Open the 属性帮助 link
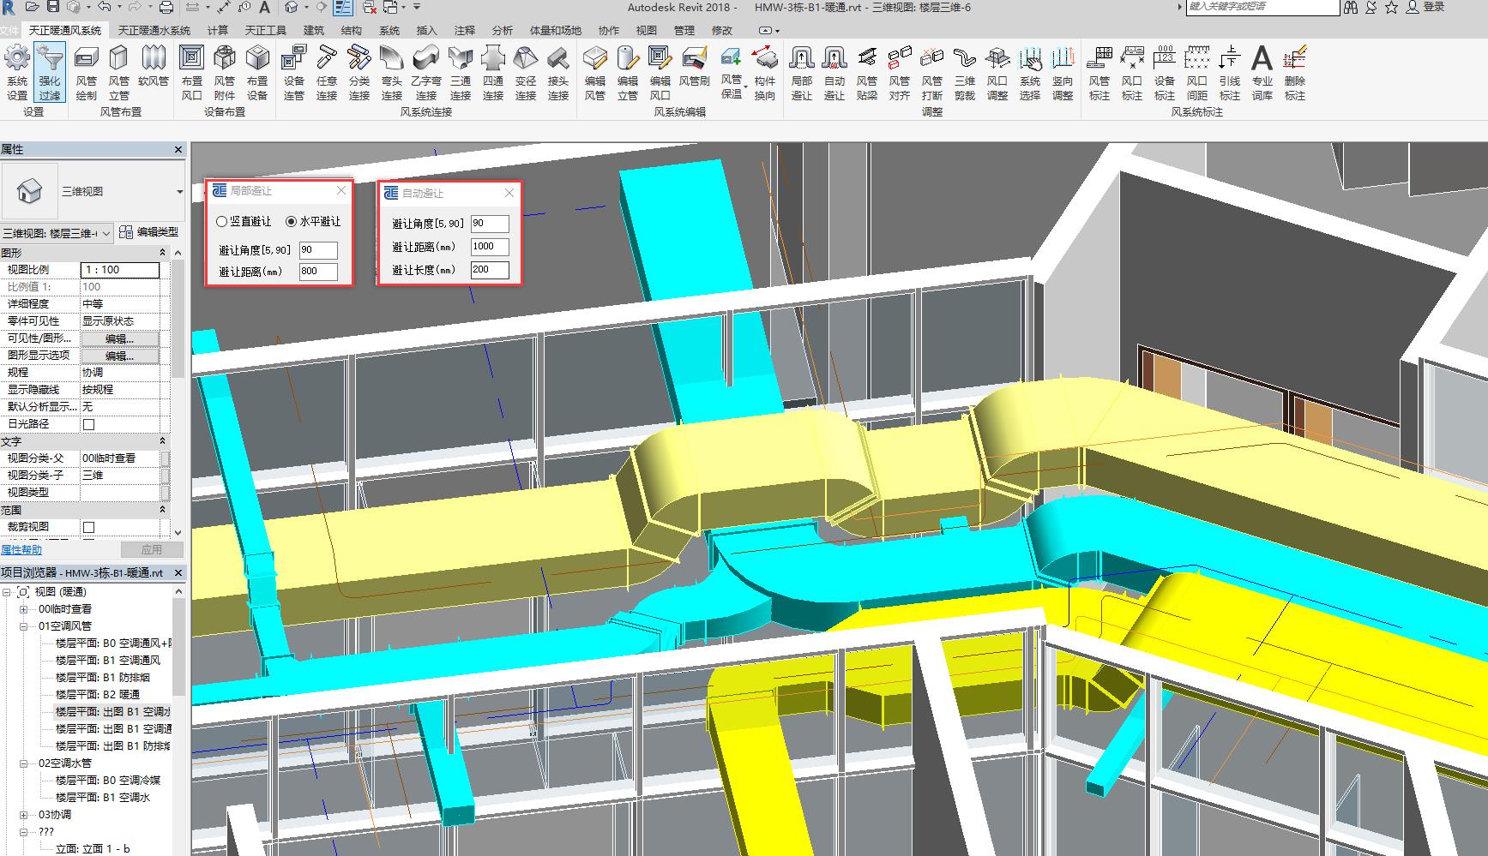The width and height of the screenshot is (1488, 856). 21,550
